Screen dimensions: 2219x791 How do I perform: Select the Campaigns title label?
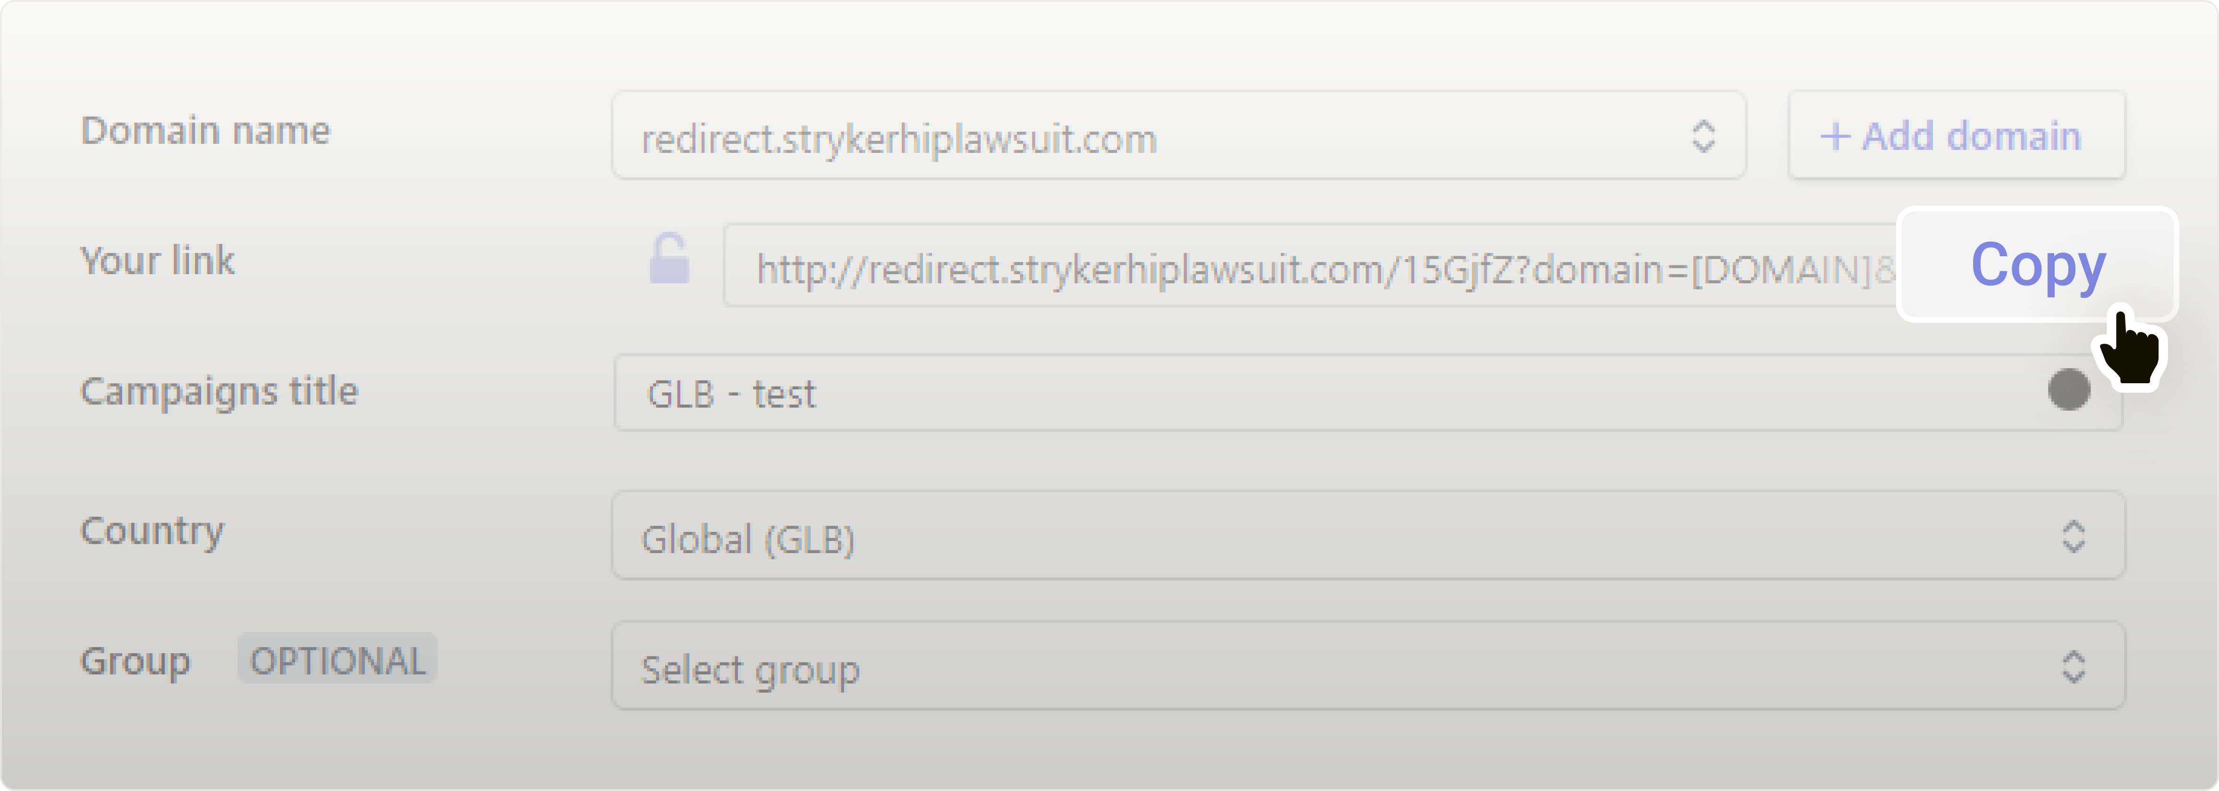(x=219, y=392)
